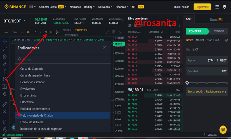Select the 15m timeframe
Screen dimensions: 231x139
[15, 32]
